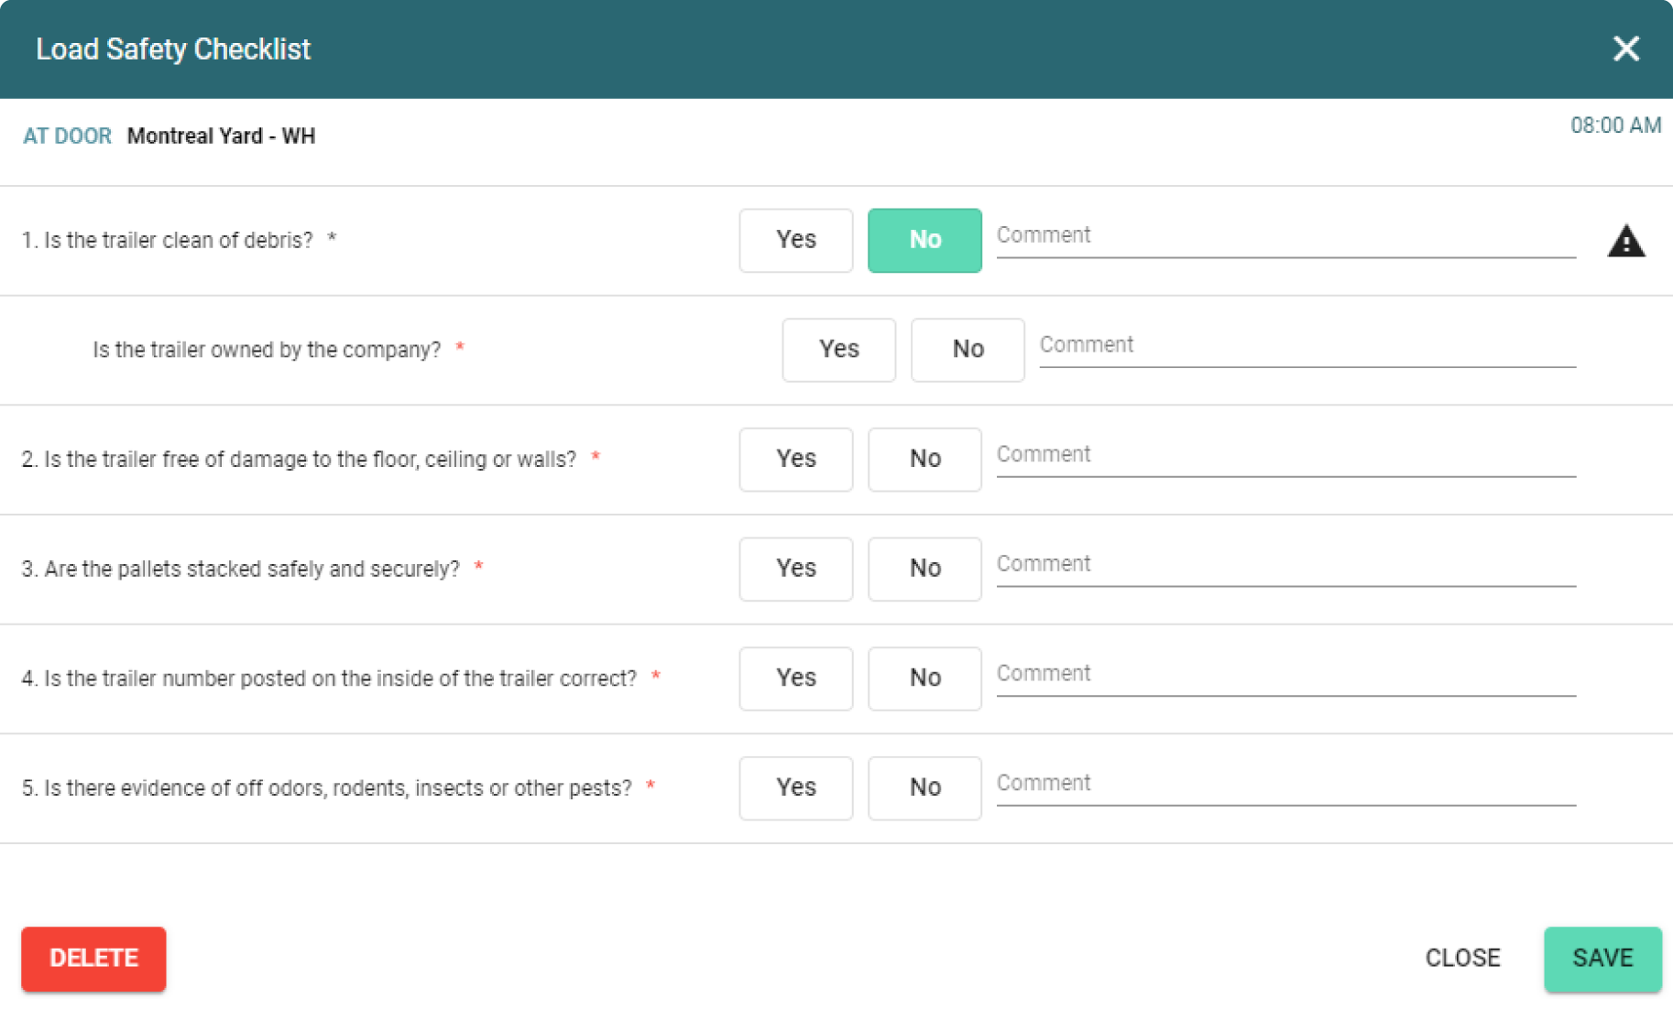Click the Comment field for pallets question
The height and width of the screenshot is (1031, 1673).
click(1283, 568)
